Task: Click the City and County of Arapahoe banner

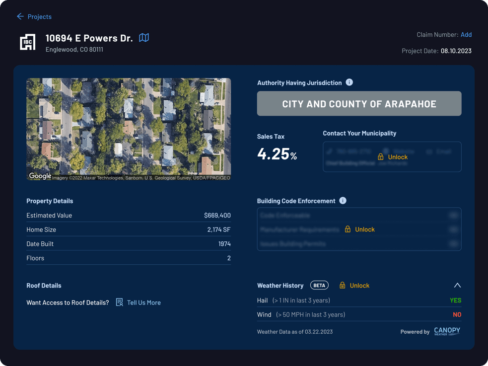Action: coord(359,104)
